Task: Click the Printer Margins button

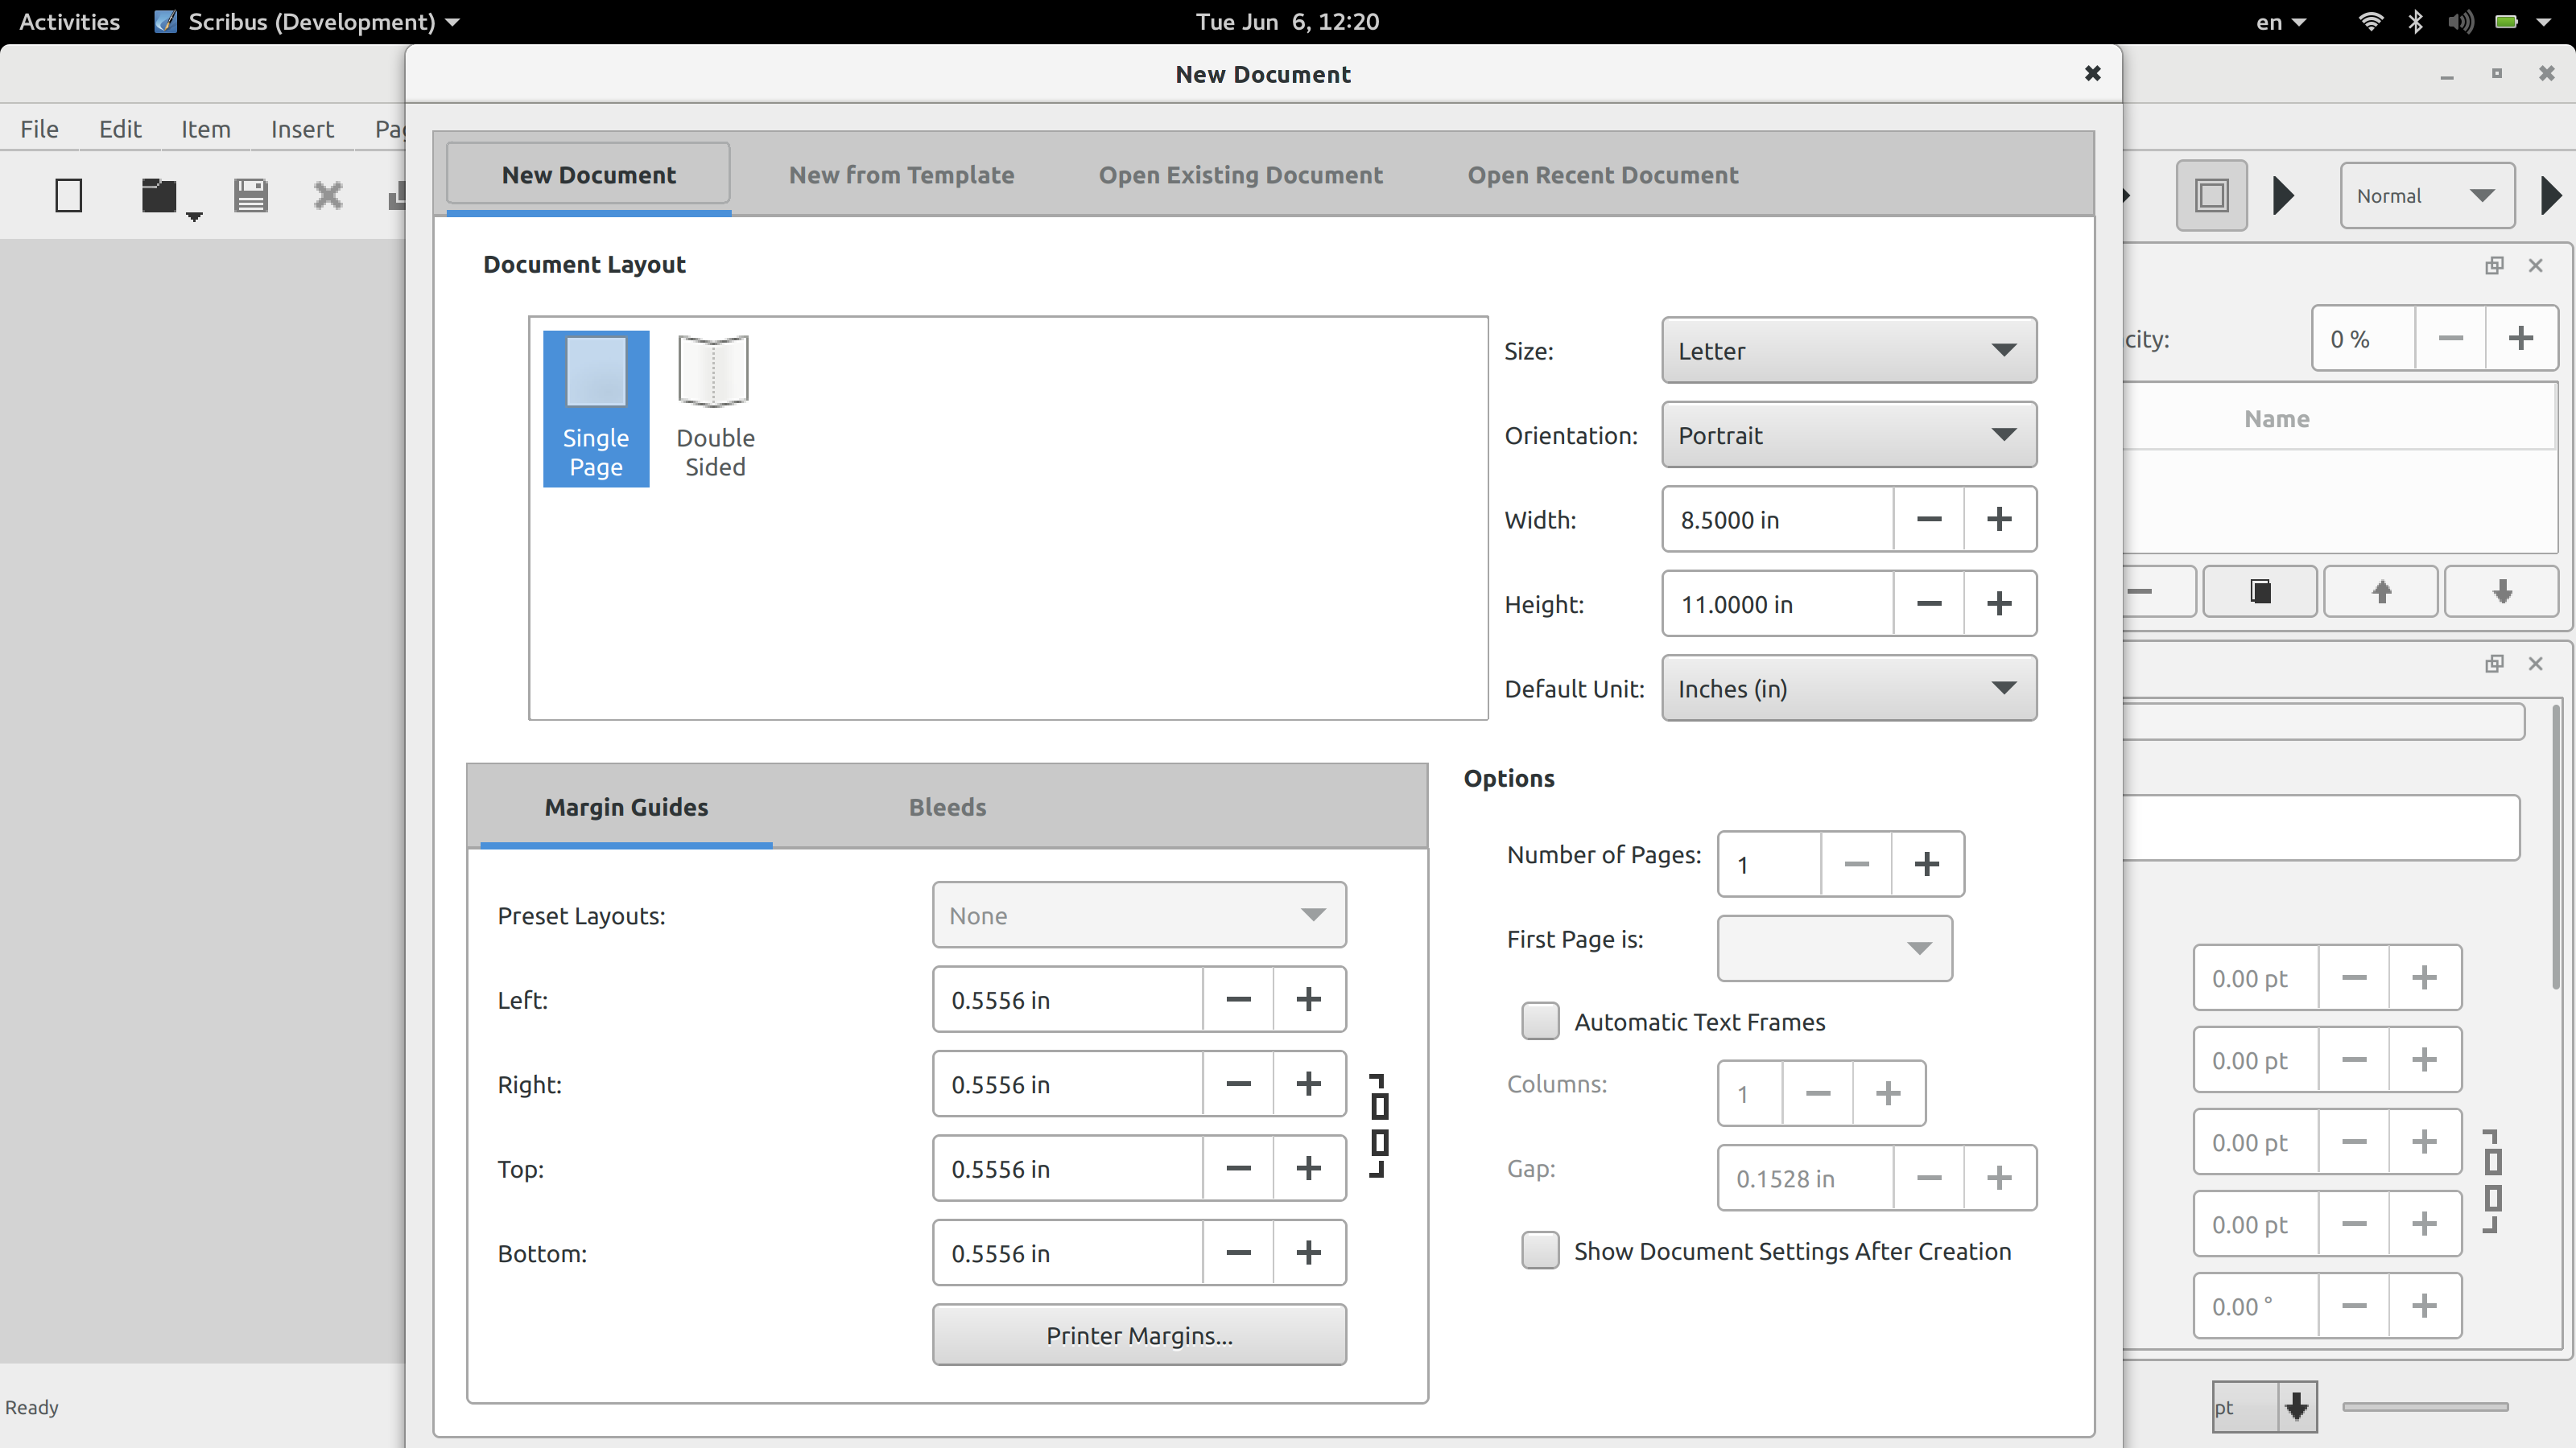Action: click(x=1138, y=1335)
